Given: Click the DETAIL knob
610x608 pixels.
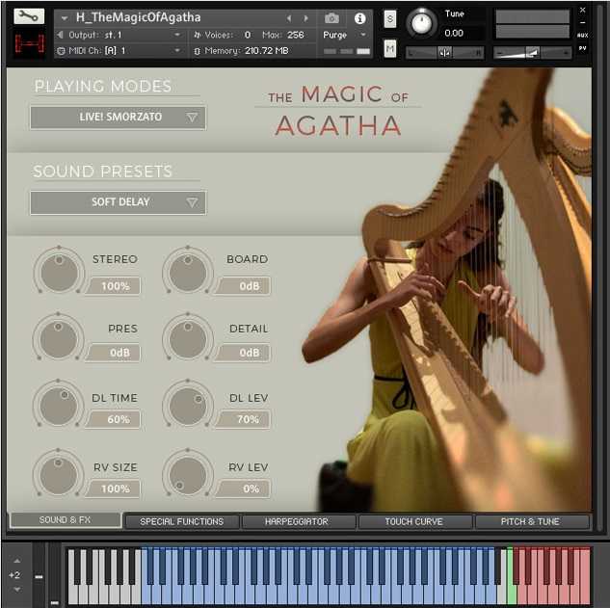Looking at the screenshot, I should click(x=188, y=338).
